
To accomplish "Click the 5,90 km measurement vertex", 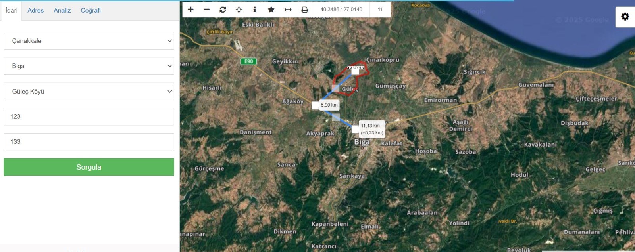I will (x=316, y=105).
